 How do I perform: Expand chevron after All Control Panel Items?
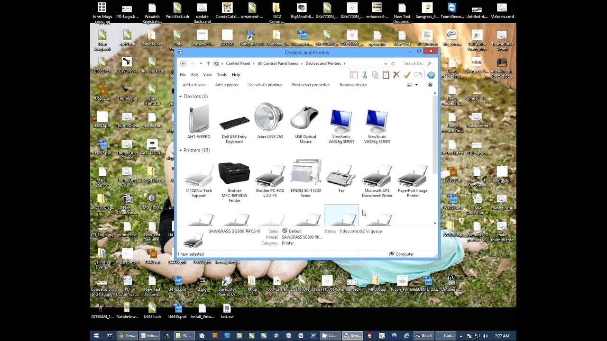(302, 63)
